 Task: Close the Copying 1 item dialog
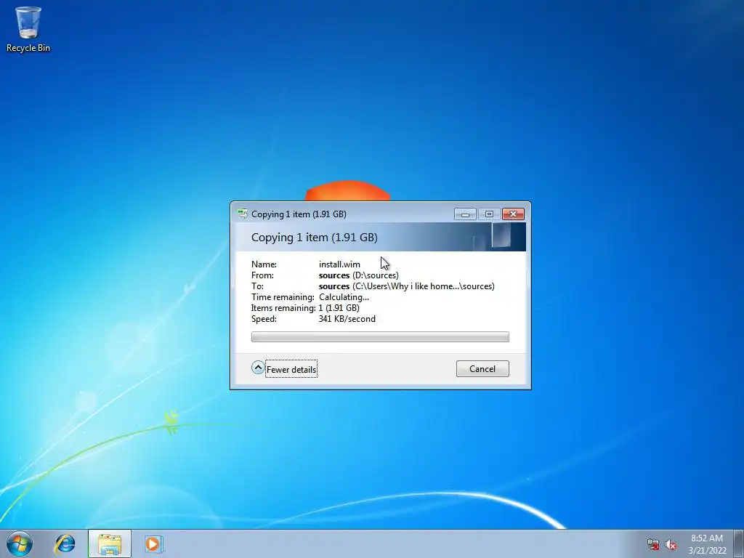[x=513, y=214]
